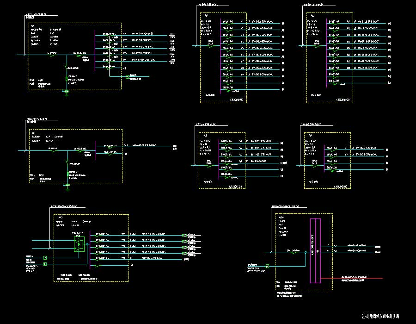
Task: Click the white leader line above bottom-left panel
Action: 49,222
